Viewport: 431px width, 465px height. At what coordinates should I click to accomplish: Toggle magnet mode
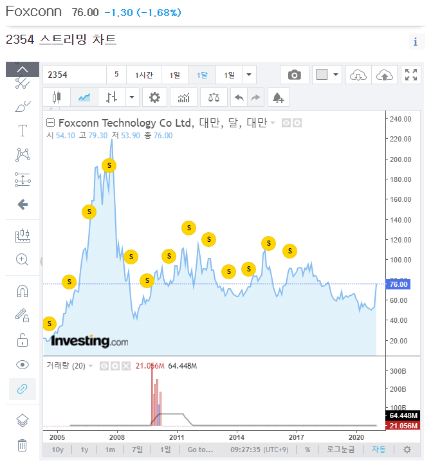[x=23, y=291]
